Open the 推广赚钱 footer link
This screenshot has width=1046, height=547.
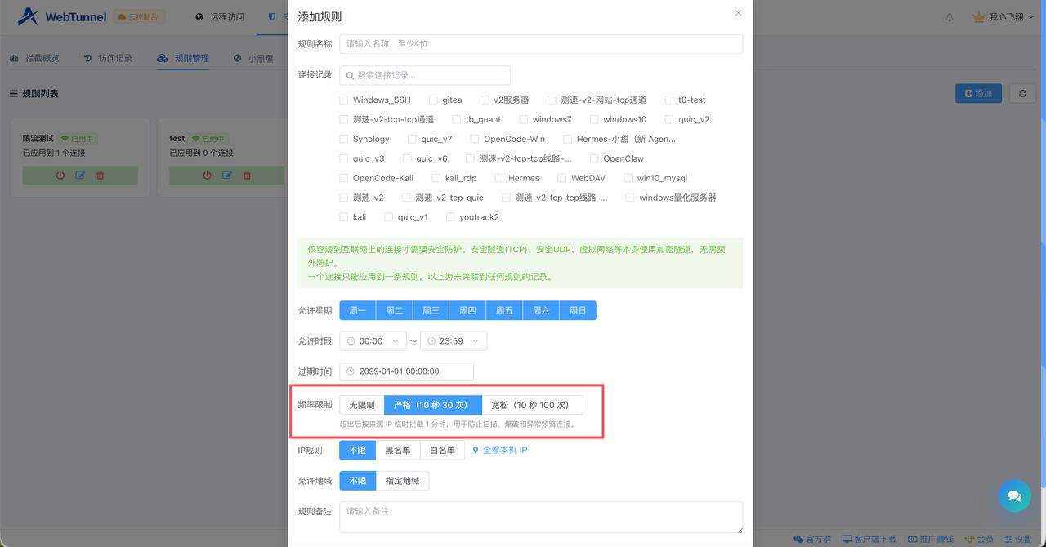click(931, 539)
